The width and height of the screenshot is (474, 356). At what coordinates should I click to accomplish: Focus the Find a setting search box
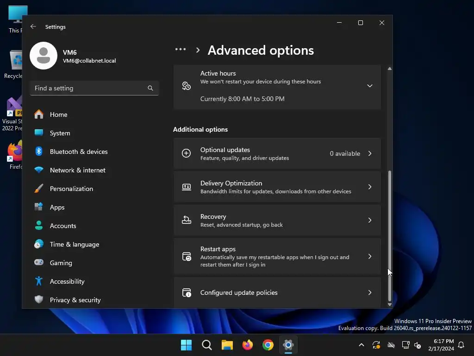[x=94, y=88]
